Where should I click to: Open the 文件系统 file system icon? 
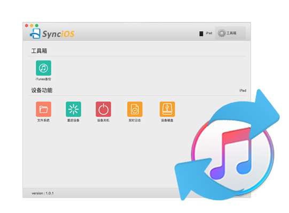43,109
